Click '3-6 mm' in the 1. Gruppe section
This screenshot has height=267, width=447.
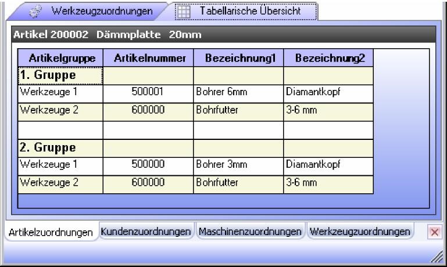pos(328,112)
